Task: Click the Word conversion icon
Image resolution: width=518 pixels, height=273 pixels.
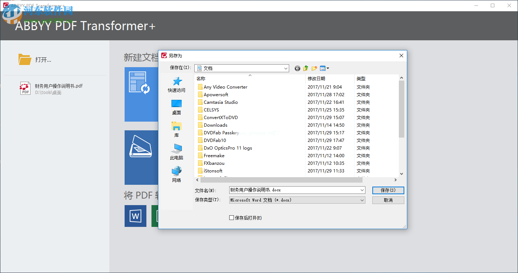Action: tap(135, 216)
